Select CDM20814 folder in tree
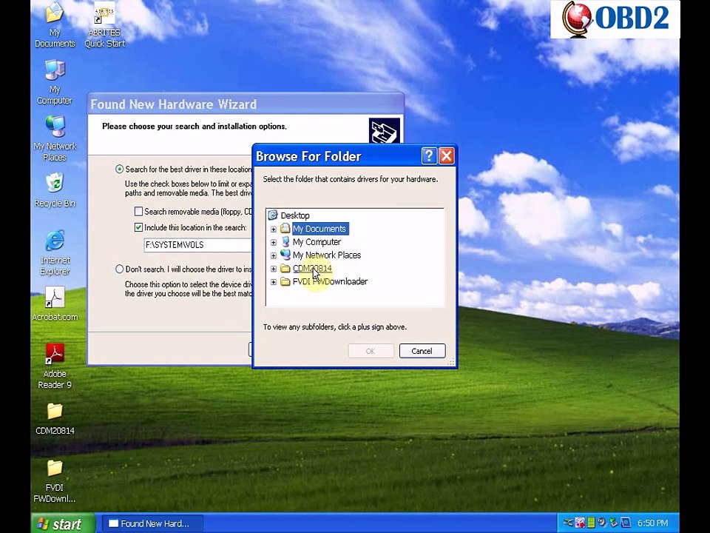710x533 pixels. [312, 268]
